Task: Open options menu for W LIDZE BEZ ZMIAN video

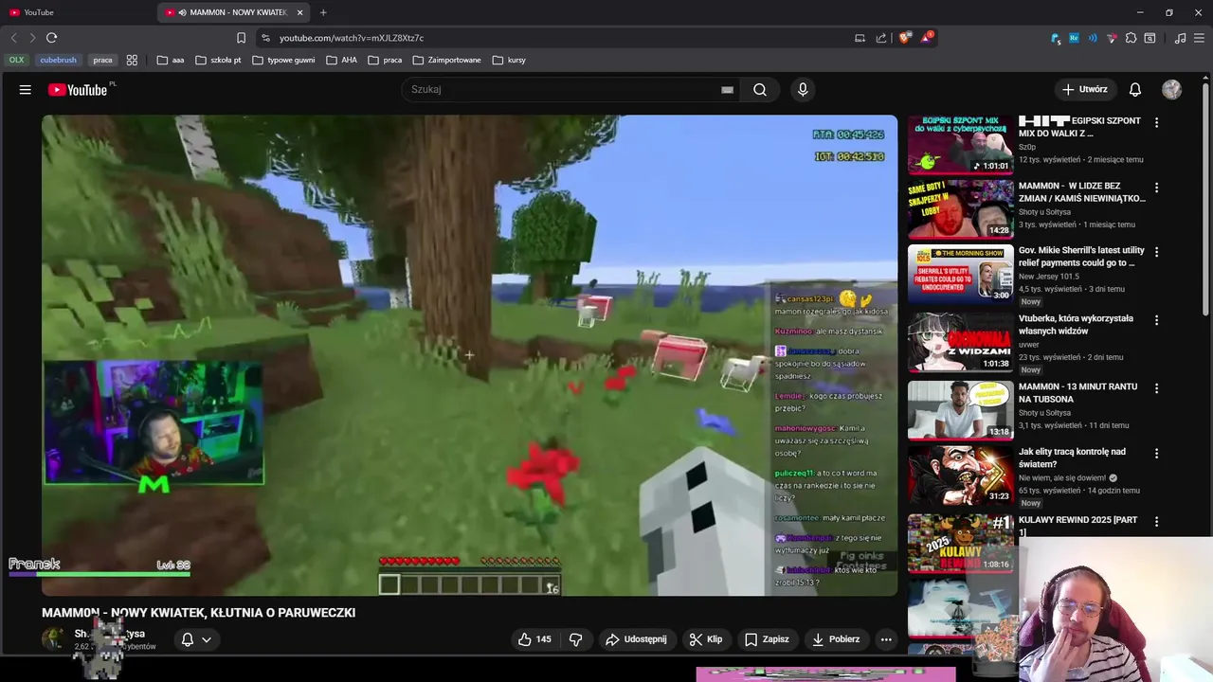Action: (1156, 188)
